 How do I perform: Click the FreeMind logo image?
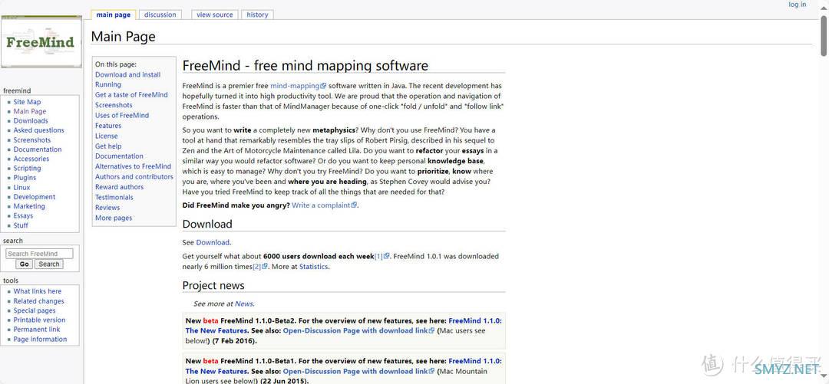(x=41, y=43)
